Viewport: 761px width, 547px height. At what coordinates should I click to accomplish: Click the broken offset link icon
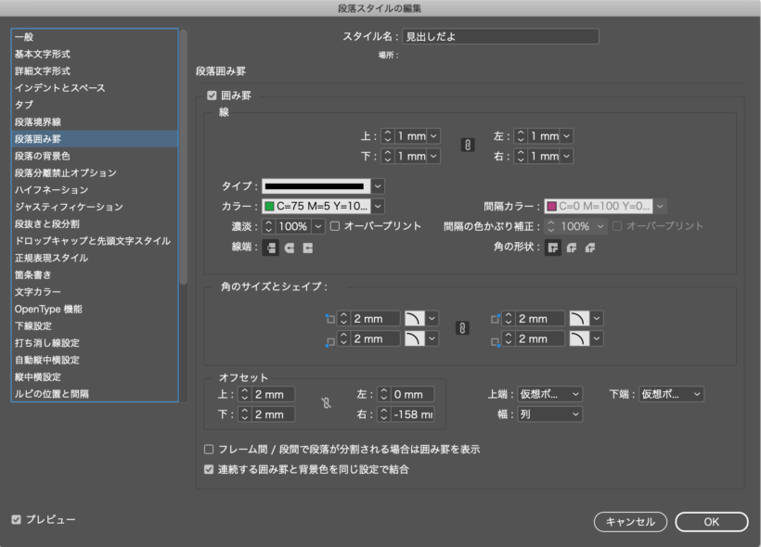tap(326, 403)
